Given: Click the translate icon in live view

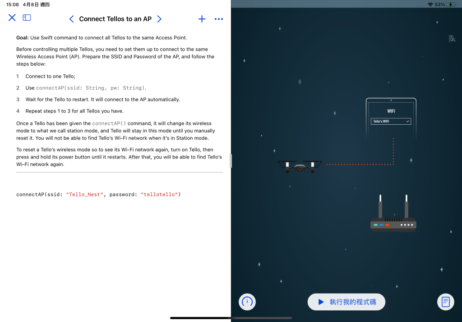Looking at the screenshot, I should coord(452,39).
